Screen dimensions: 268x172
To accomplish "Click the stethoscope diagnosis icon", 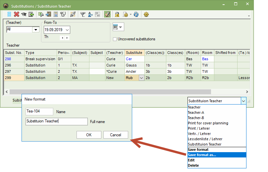I will coord(63,14).
